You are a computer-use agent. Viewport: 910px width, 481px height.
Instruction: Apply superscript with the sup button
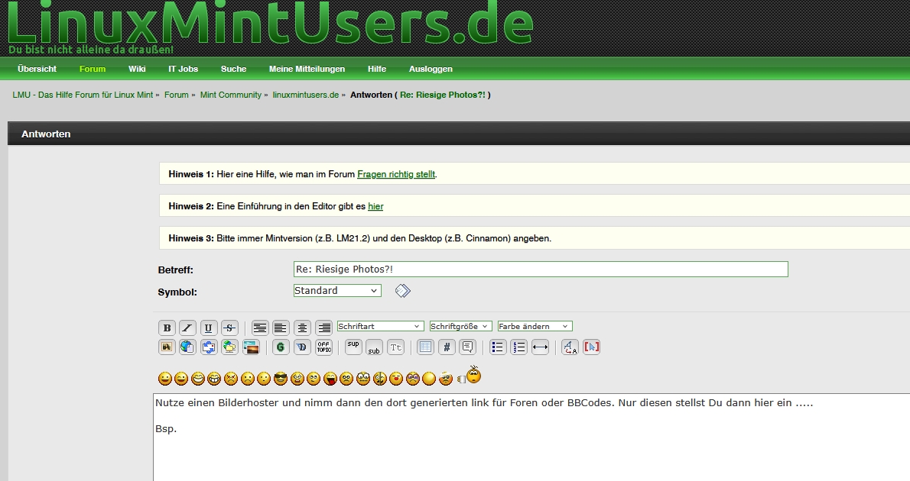[353, 347]
